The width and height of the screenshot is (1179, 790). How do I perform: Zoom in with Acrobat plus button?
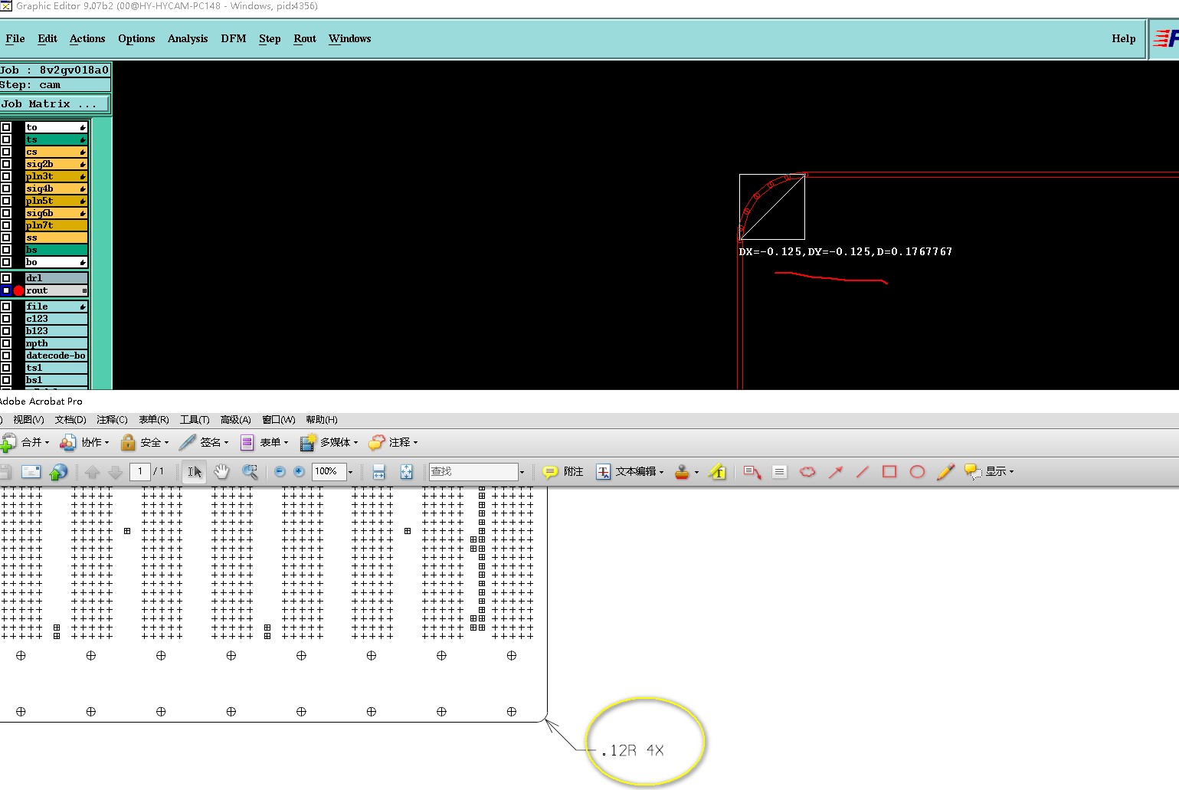pyautogui.click(x=299, y=472)
